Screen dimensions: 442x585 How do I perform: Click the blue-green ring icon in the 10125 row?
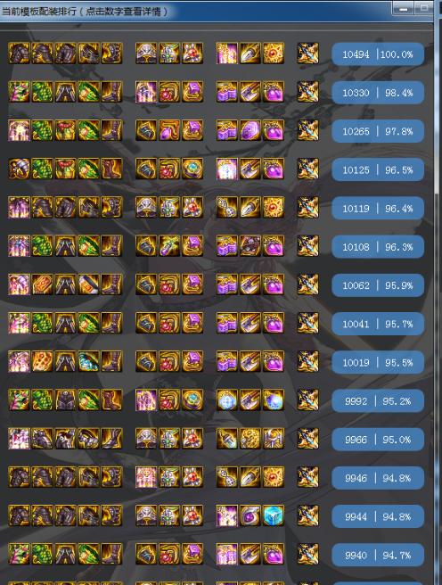[192, 169]
